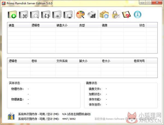
Task: Click the 4447 / 8092 memory value
Action: (69, 119)
